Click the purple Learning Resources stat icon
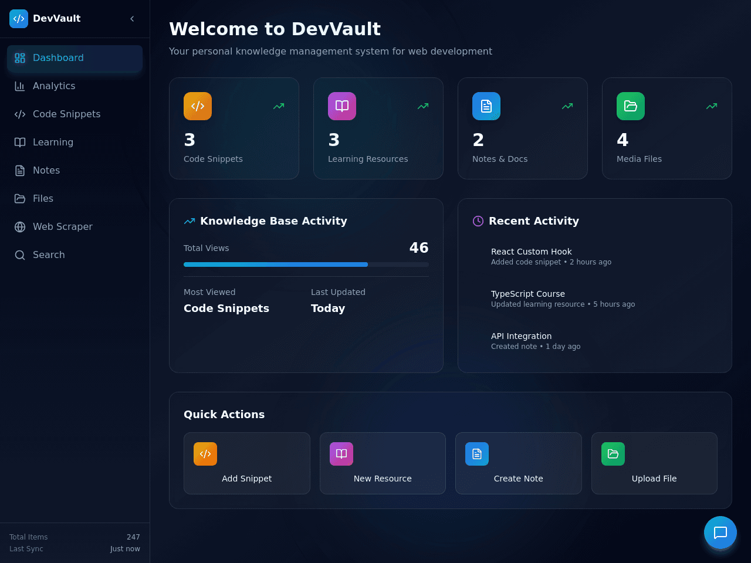 tap(342, 106)
